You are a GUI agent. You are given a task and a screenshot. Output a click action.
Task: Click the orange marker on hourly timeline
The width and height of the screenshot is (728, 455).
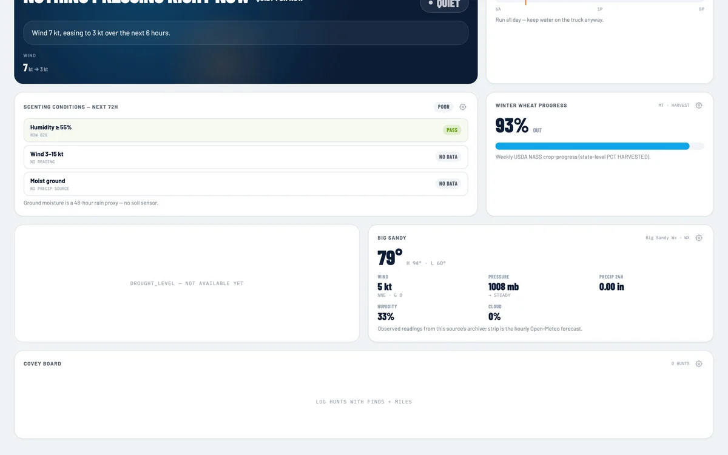(526, 2)
